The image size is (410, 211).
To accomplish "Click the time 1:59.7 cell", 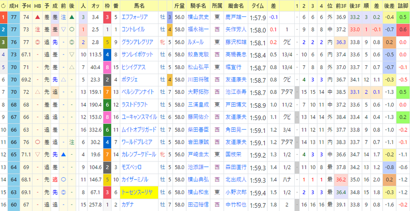I will (258, 206).
